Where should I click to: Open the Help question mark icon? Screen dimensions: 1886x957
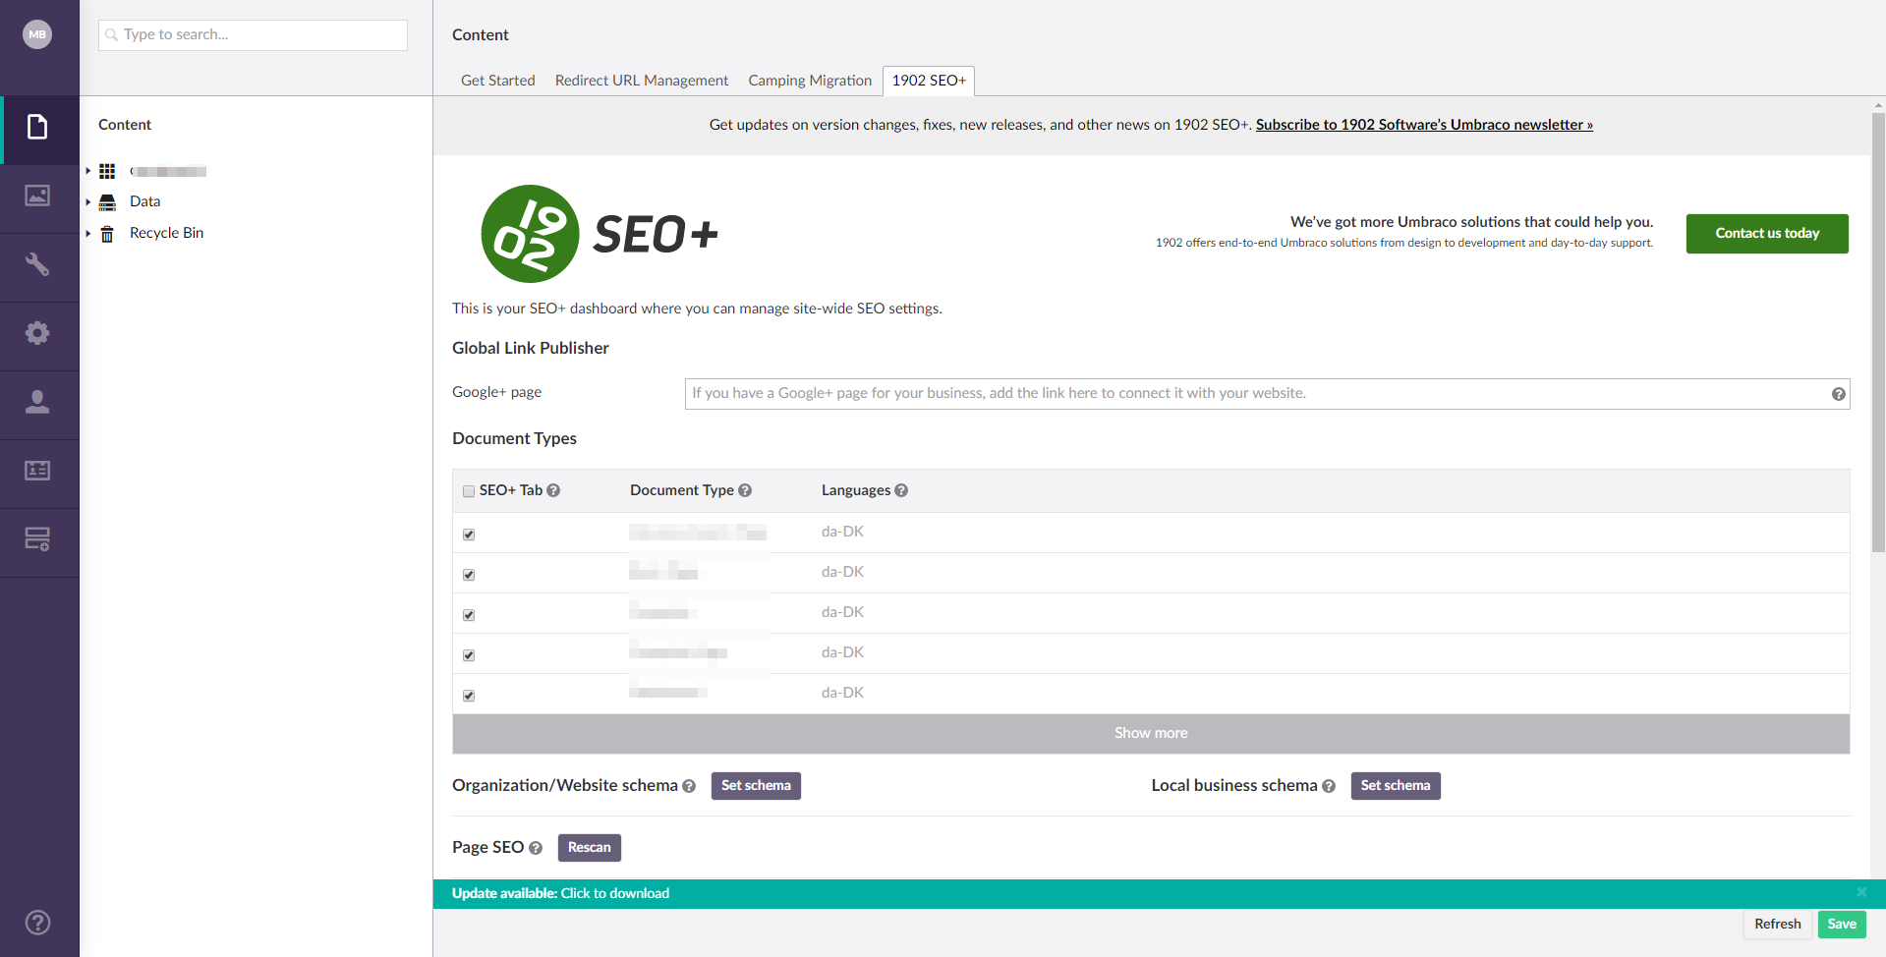(37, 923)
